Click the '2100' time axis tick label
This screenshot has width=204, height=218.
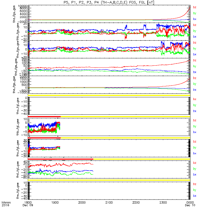tap(109, 202)
